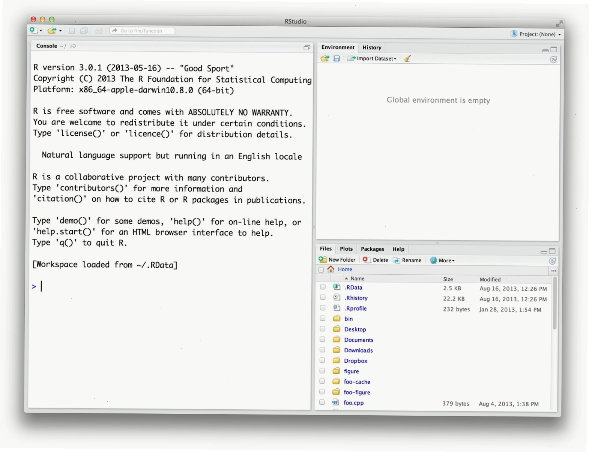Viewport: 589px width, 452px height.
Task: Open the Desktop folder
Action: [x=355, y=329]
